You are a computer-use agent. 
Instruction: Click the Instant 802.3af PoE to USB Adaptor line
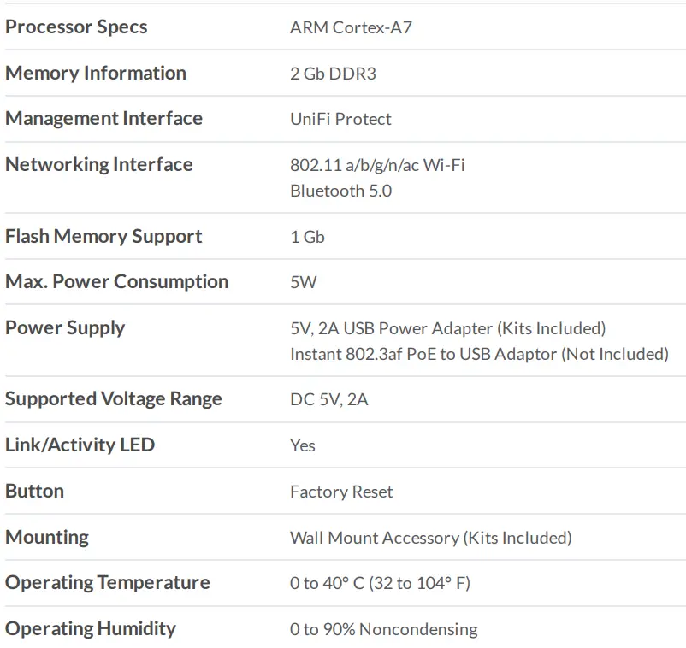(x=479, y=354)
